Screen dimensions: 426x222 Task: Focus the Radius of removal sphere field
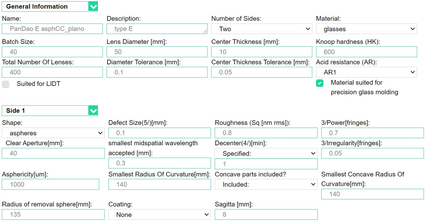[53, 214]
